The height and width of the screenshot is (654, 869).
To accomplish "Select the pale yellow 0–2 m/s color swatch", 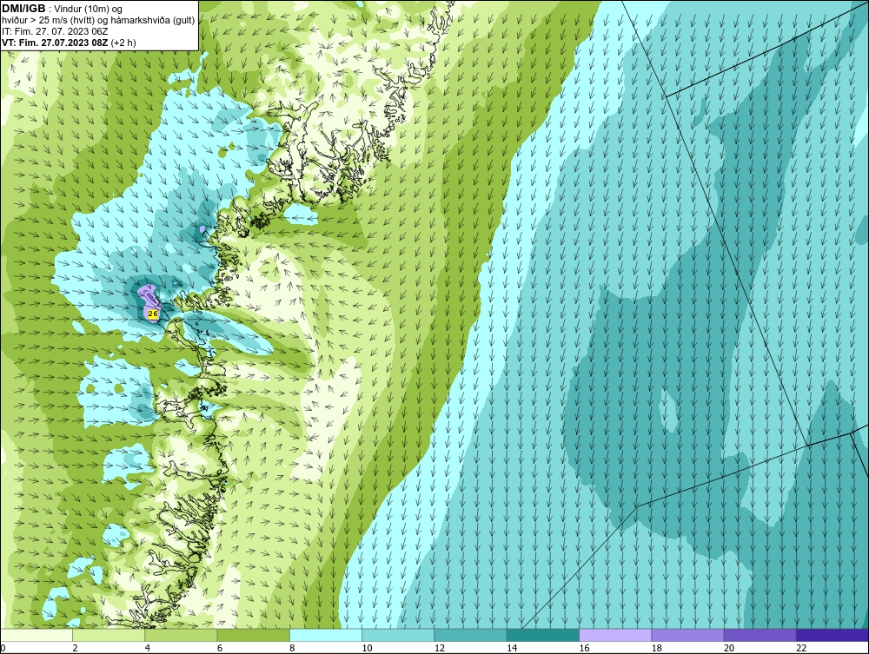I will pyautogui.click(x=36, y=635).
